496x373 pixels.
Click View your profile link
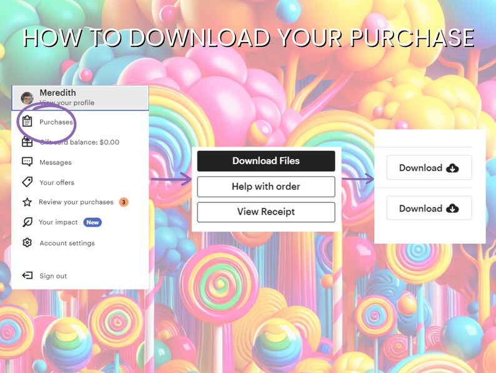pyautogui.click(x=67, y=103)
